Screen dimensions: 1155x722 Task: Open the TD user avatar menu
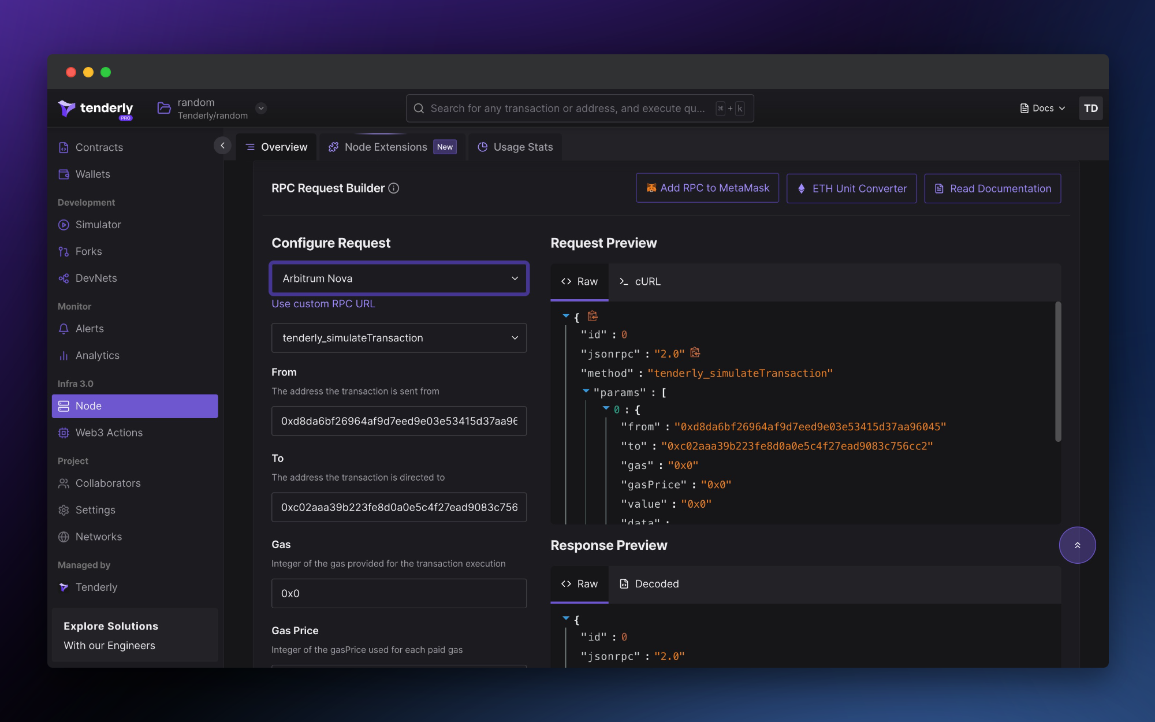[x=1090, y=109]
